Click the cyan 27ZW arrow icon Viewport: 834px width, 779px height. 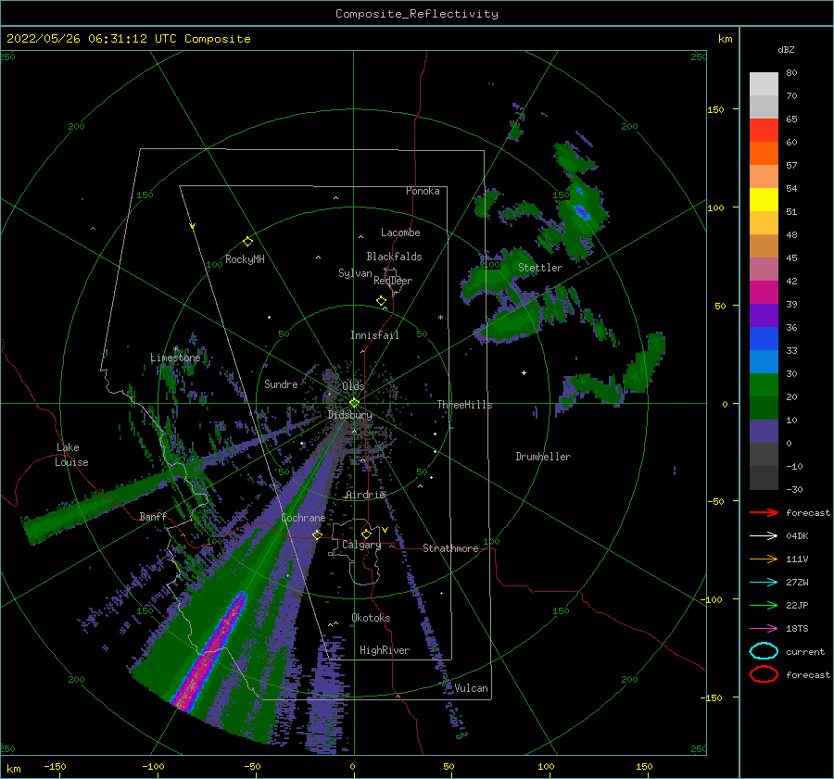(x=764, y=583)
